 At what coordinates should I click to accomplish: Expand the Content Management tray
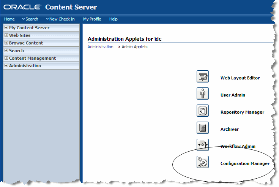tap(6, 58)
